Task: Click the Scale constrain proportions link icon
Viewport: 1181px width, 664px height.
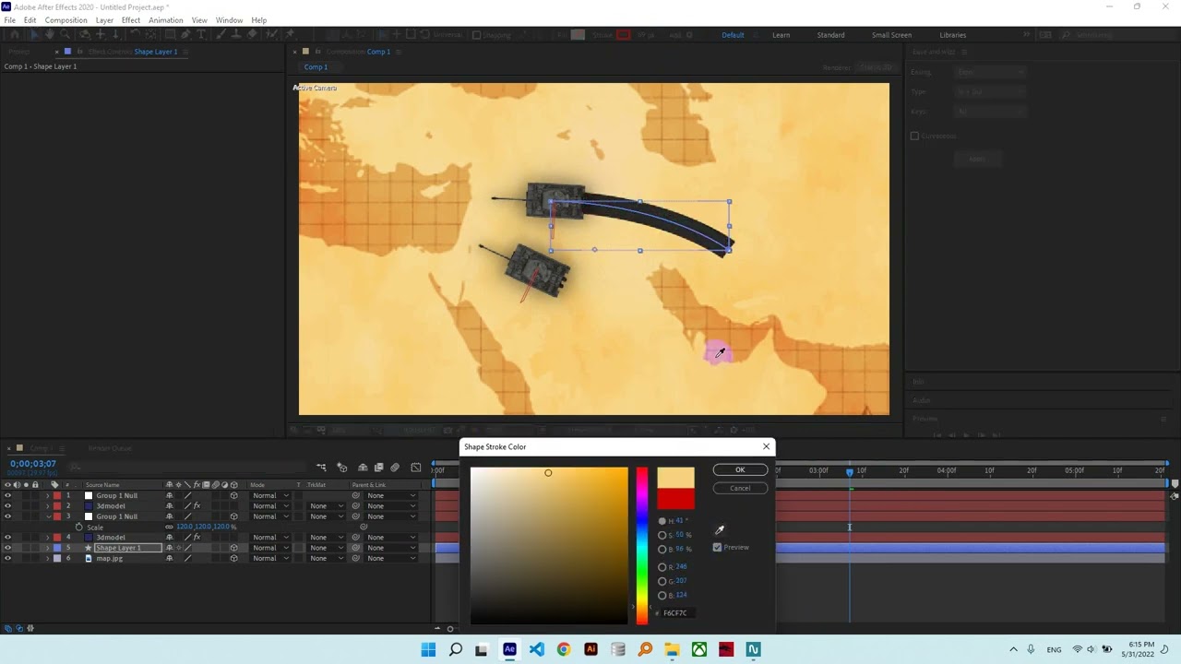Action: point(169,527)
